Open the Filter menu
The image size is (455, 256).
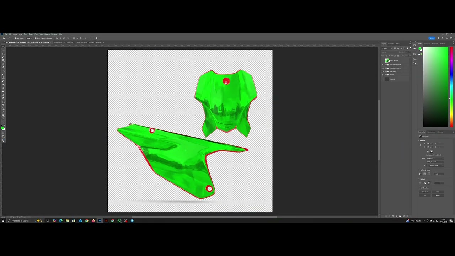(36, 34)
